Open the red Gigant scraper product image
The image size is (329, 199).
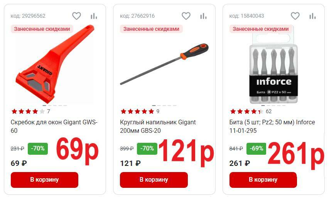point(55,64)
